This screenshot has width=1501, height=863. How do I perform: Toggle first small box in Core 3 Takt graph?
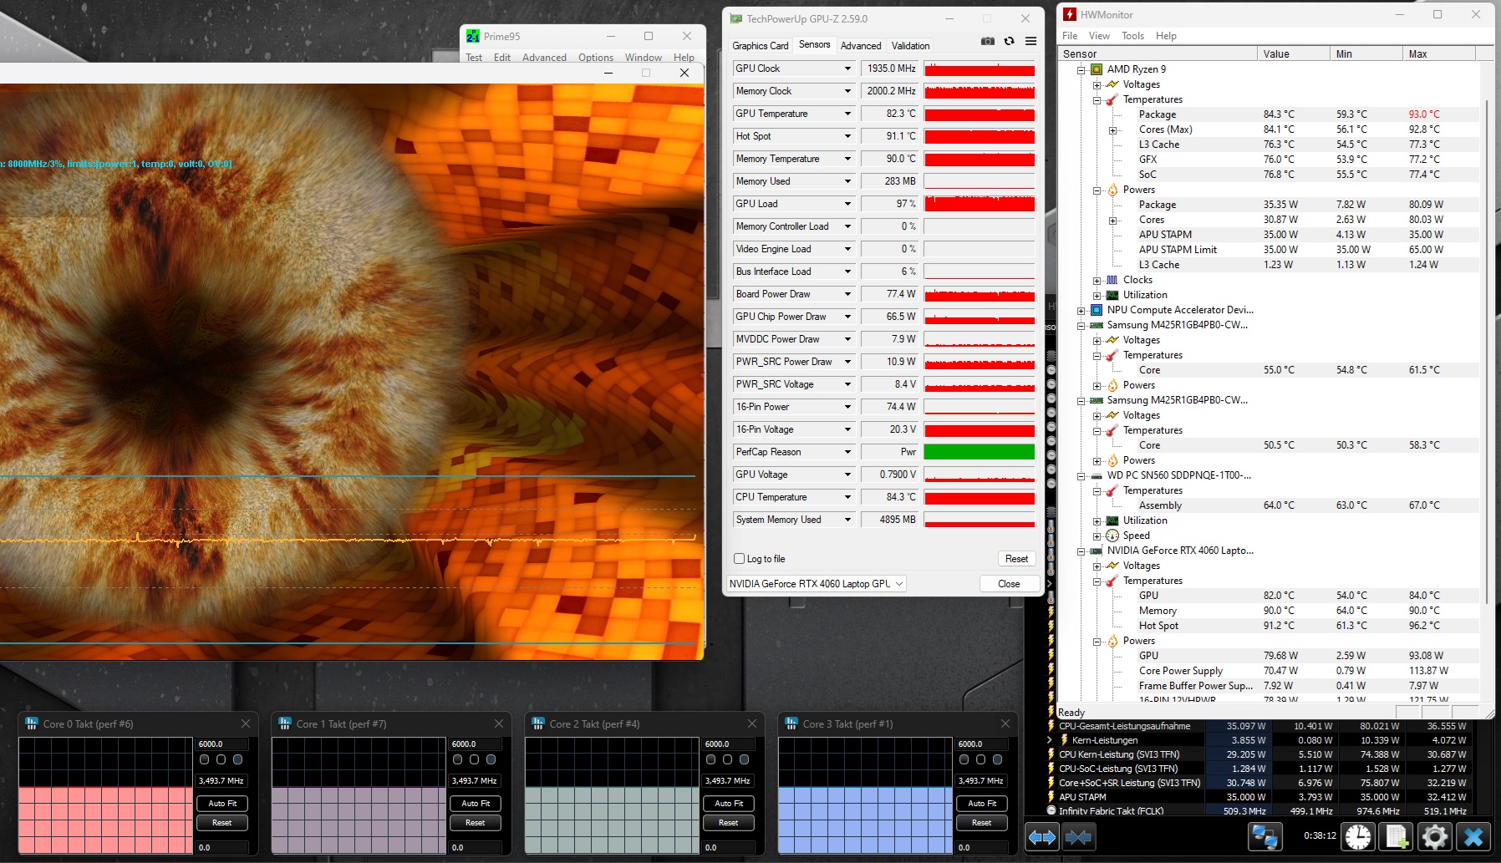pyautogui.click(x=964, y=759)
